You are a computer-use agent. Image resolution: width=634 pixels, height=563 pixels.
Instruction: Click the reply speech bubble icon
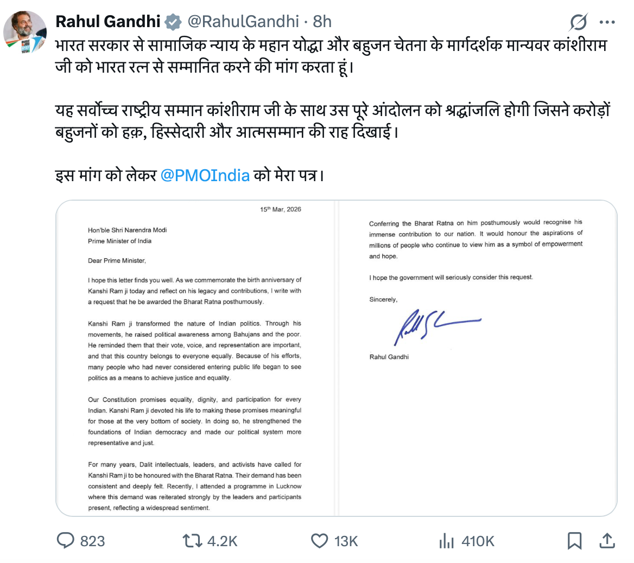coord(66,541)
